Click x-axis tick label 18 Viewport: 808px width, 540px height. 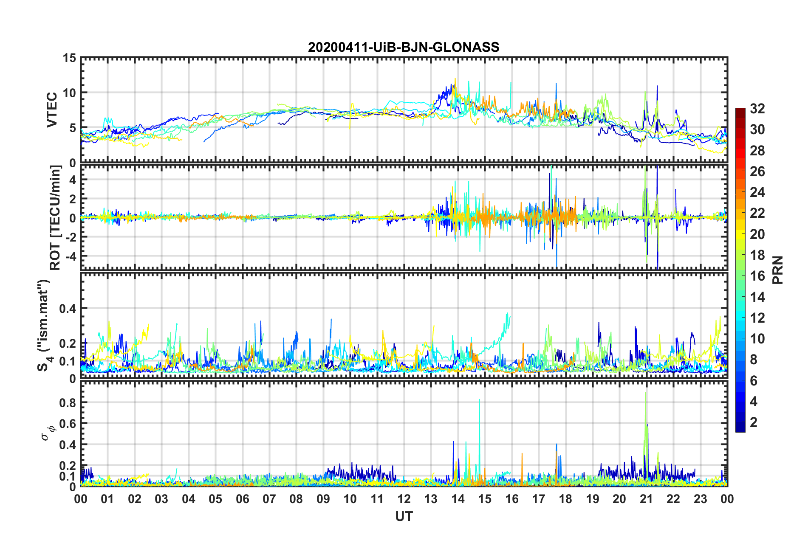[566, 498]
